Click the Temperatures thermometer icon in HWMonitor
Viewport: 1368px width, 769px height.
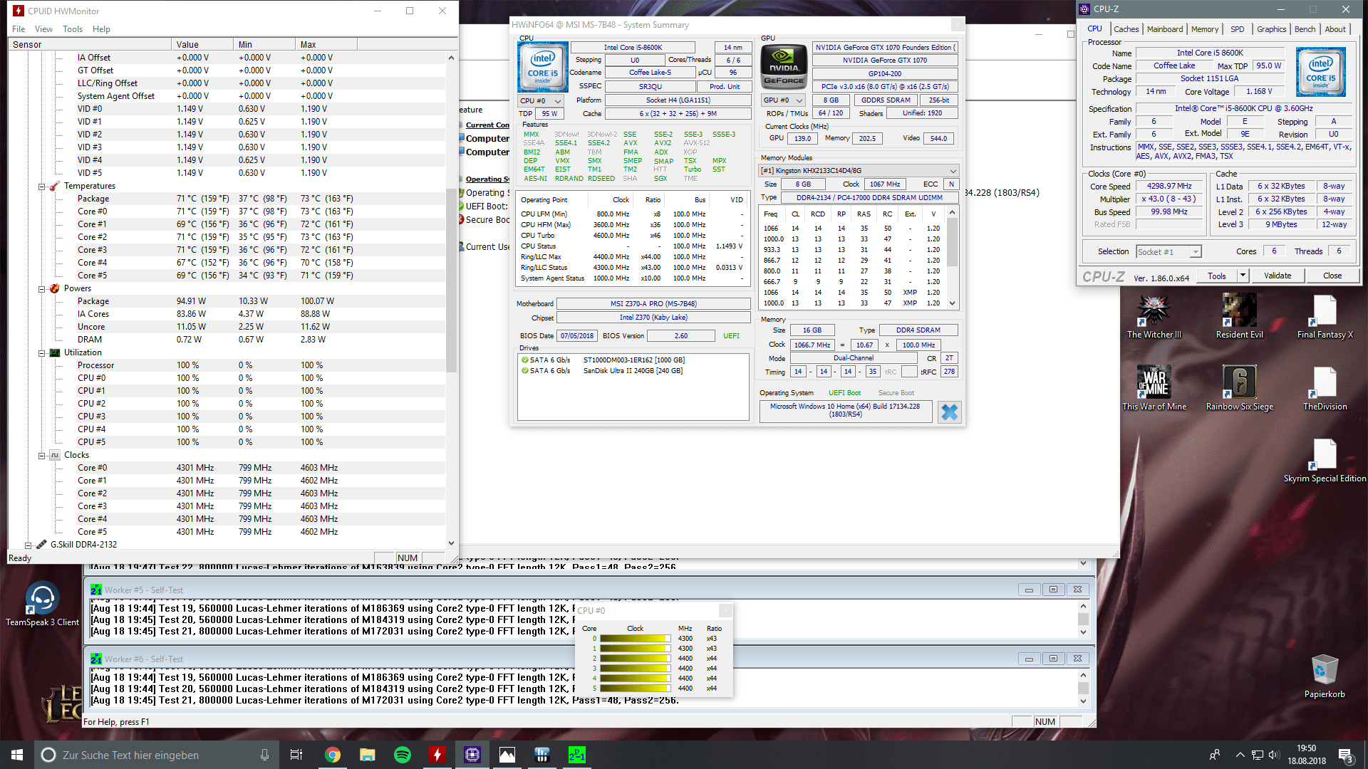[x=54, y=186]
